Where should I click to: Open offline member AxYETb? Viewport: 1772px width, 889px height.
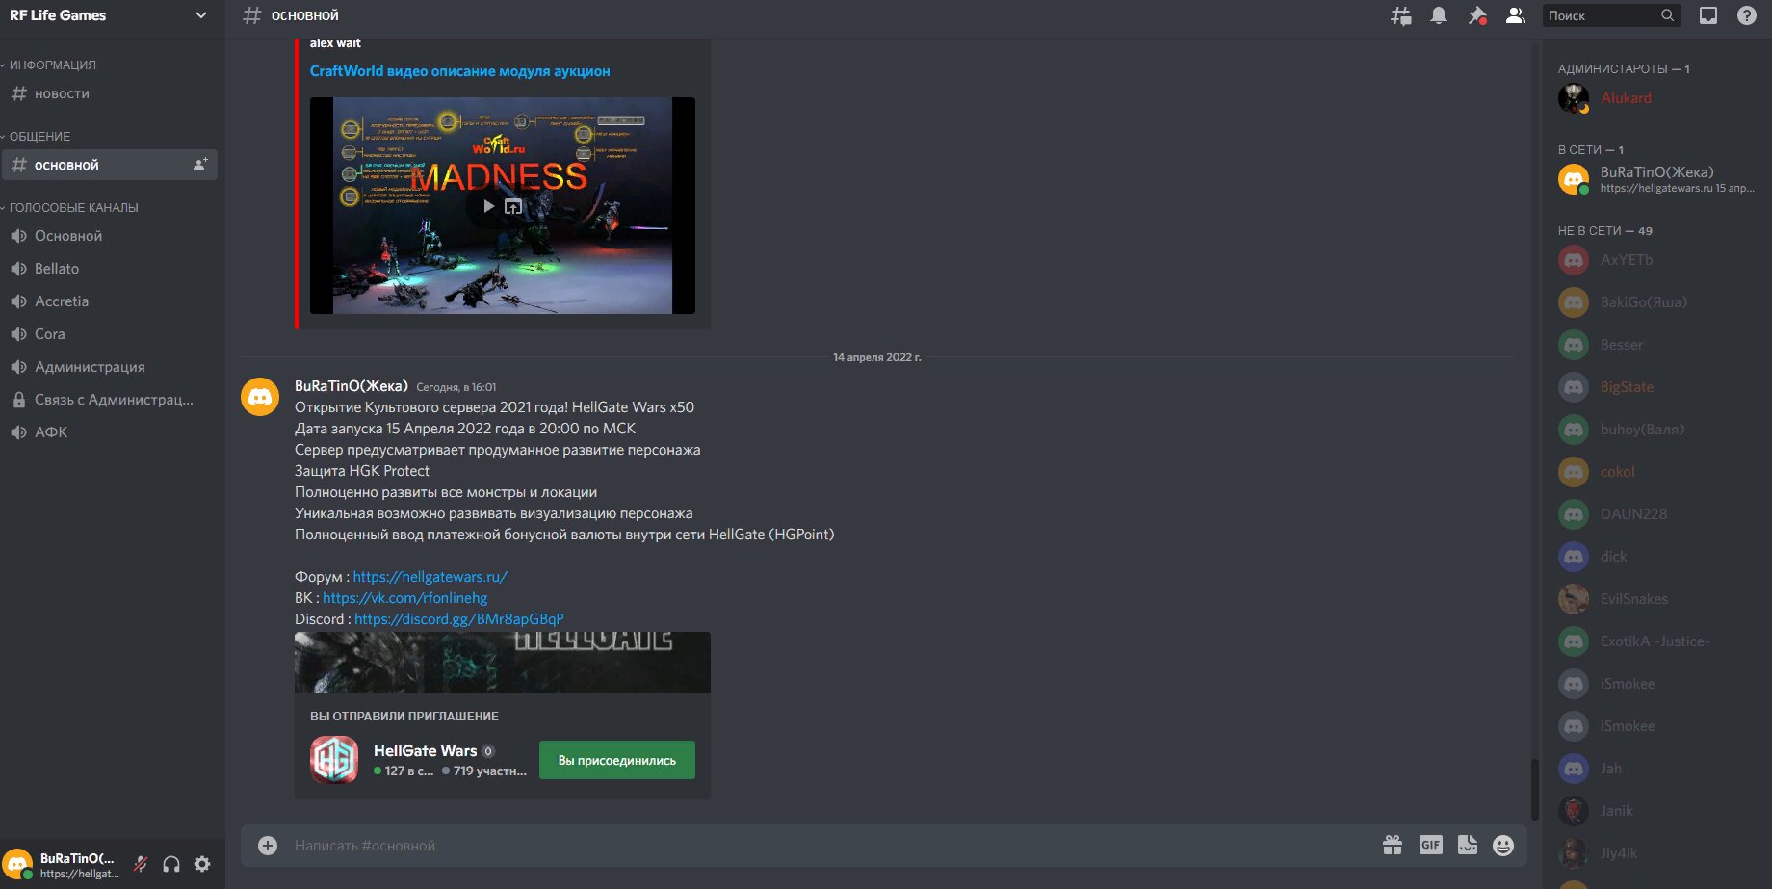point(1658,260)
